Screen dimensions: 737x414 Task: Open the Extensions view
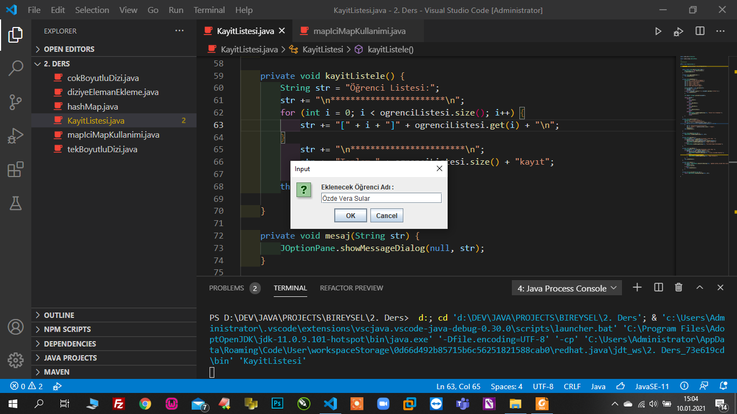pyautogui.click(x=16, y=169)
